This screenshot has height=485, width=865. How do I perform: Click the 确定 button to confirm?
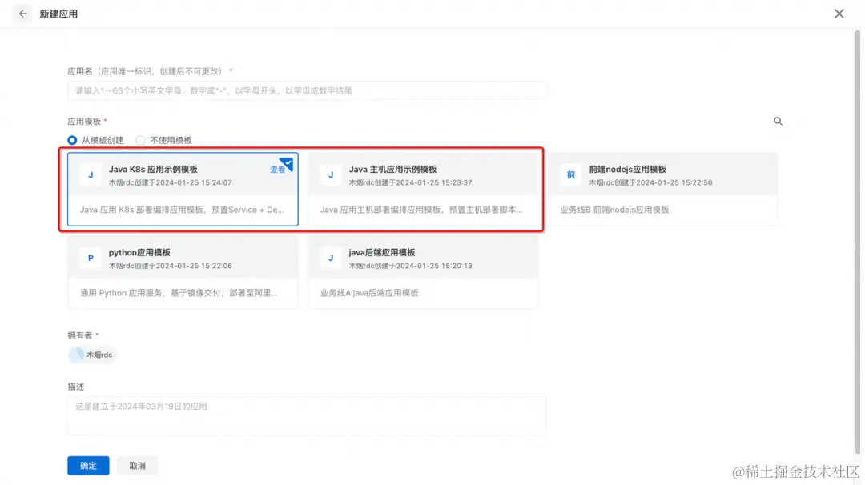pyautogui.click(x=88, y=465)
